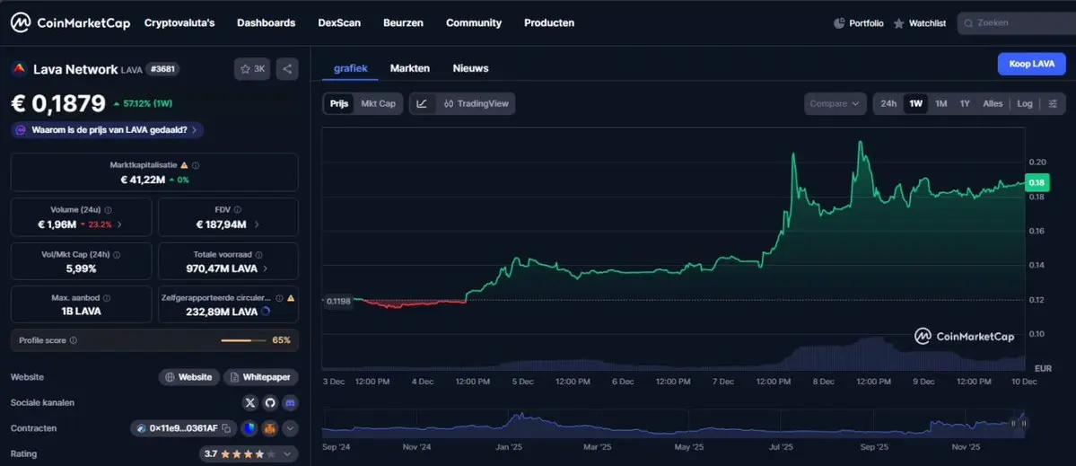Open the Community menu

point(474,22)
